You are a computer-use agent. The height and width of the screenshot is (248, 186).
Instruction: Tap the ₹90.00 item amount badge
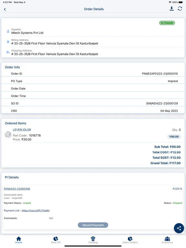(x=174, y=137)
